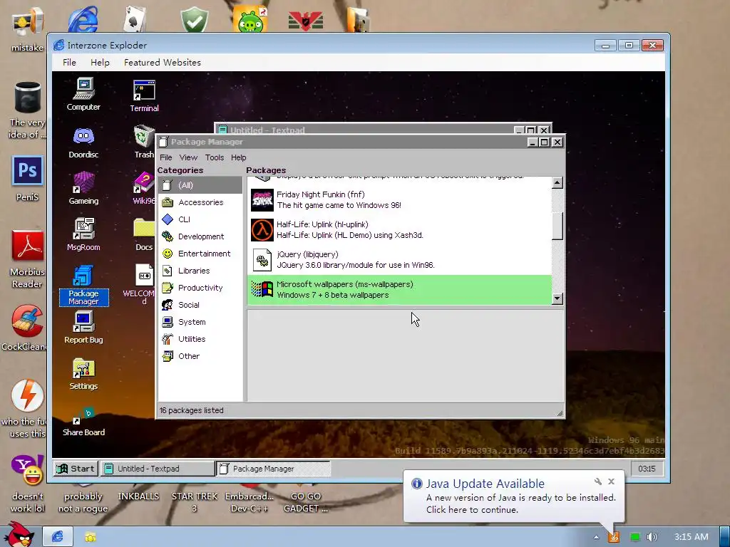Select the Accessories category
Screen dimensions: 730x547
pyautogui.click(x=200, y=202)
